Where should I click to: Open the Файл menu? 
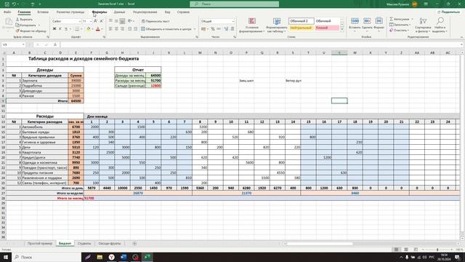click(7, 12)
